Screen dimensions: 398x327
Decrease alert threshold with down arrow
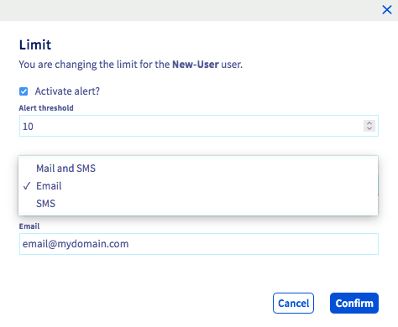369,128
